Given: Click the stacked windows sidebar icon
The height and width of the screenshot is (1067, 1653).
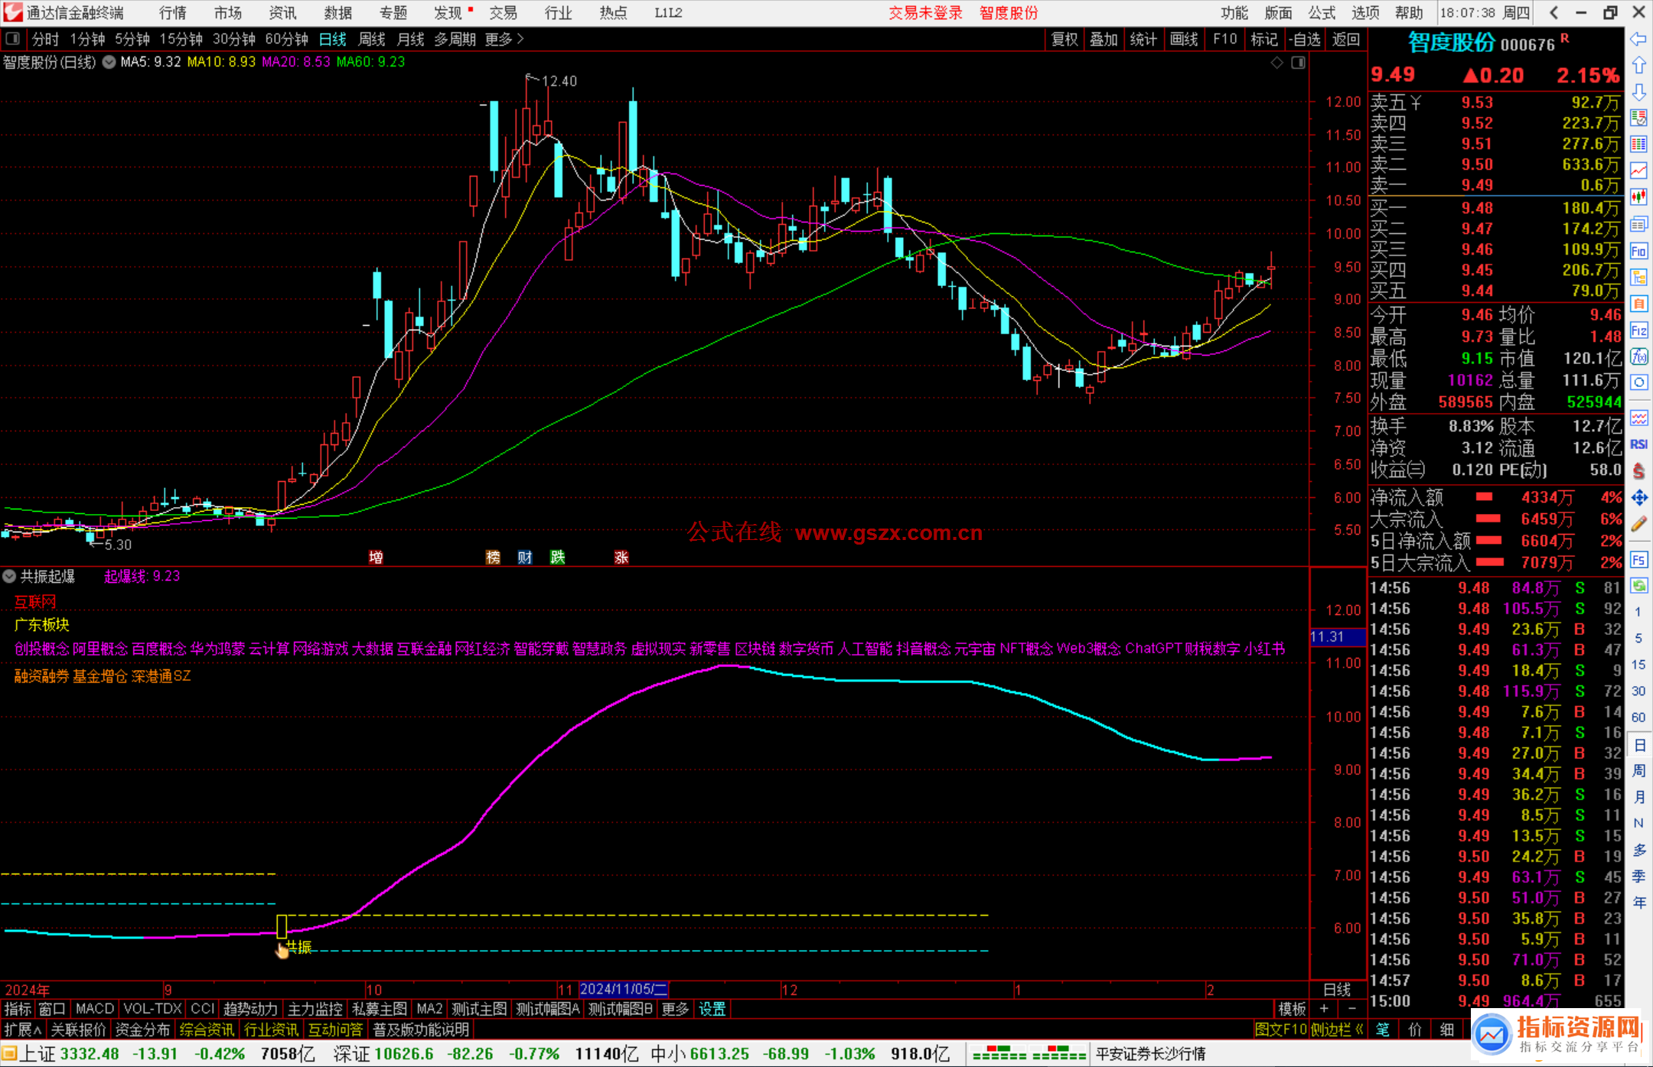Looking at the screenshot, I should coord(1638,224).
